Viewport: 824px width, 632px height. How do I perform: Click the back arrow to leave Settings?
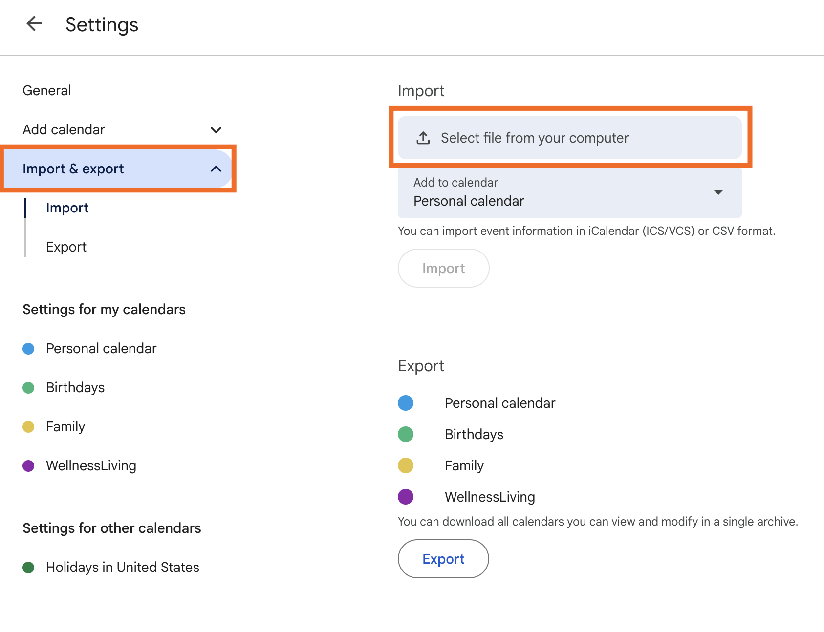(x=34, y=24)
